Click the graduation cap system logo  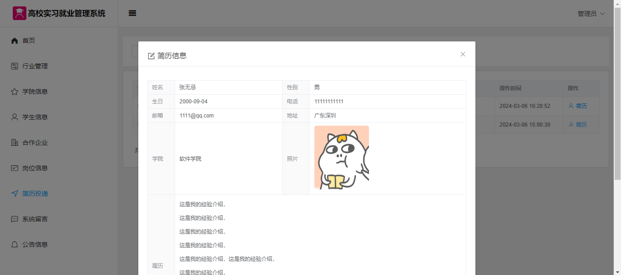[x=19, y=13]
